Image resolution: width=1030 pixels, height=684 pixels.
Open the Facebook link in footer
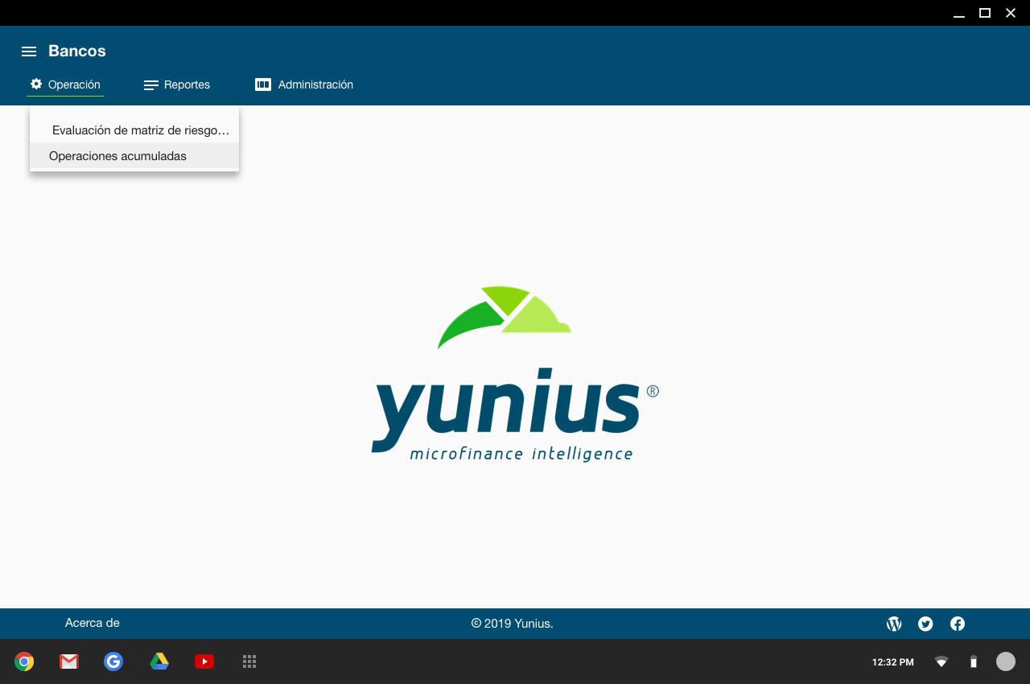click(958, 624)
